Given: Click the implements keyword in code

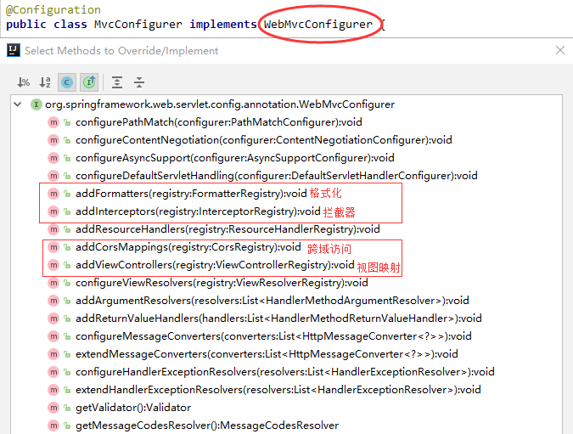Looking at the screenshot, I should pos(223,25).
